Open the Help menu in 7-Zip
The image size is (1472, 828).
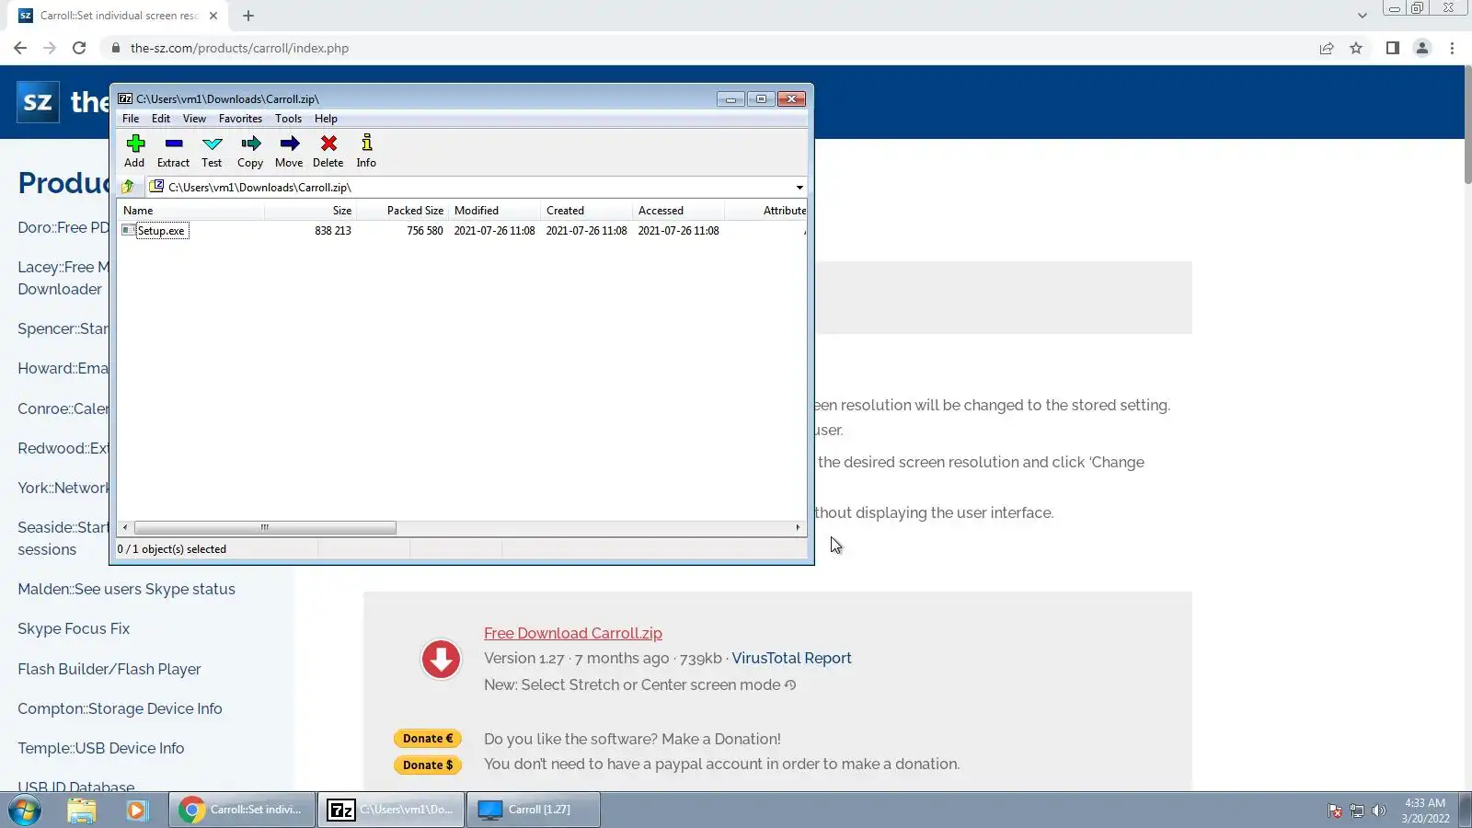coord(326,119)
